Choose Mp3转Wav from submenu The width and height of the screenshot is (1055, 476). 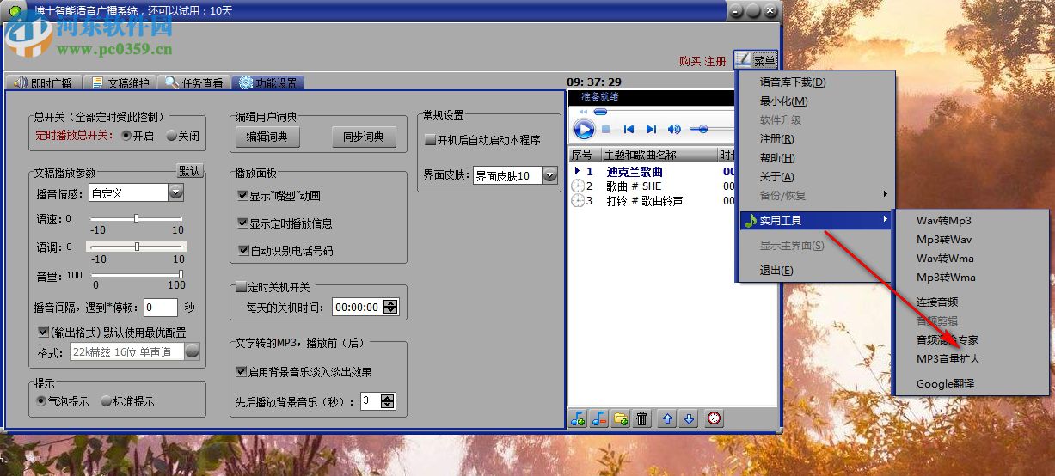pyautogui.click(x=943, y=240)
